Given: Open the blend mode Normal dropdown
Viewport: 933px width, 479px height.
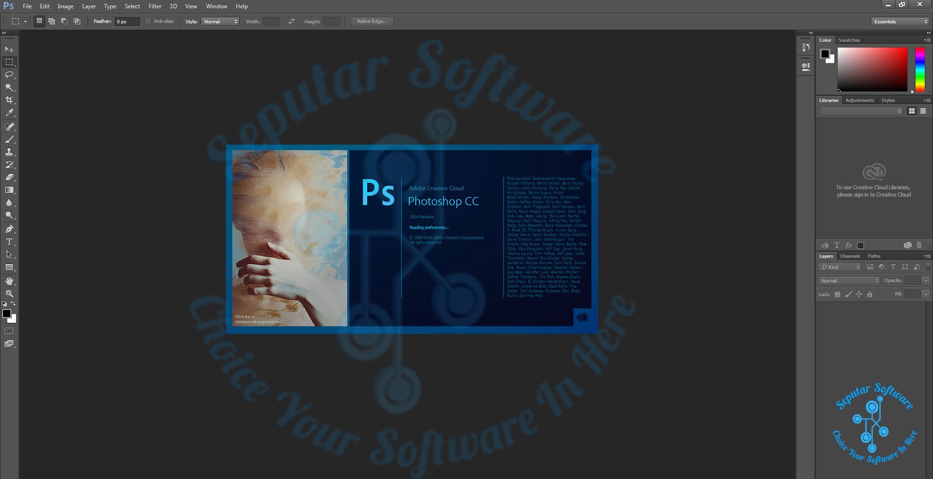Looking at the screenshot, I should click(849, 280).
